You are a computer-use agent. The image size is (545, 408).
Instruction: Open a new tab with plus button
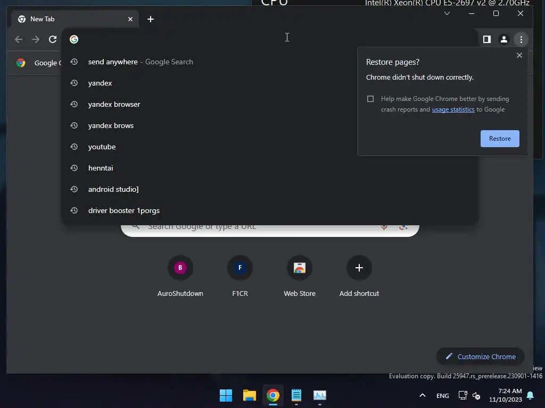tap(151, 19)
